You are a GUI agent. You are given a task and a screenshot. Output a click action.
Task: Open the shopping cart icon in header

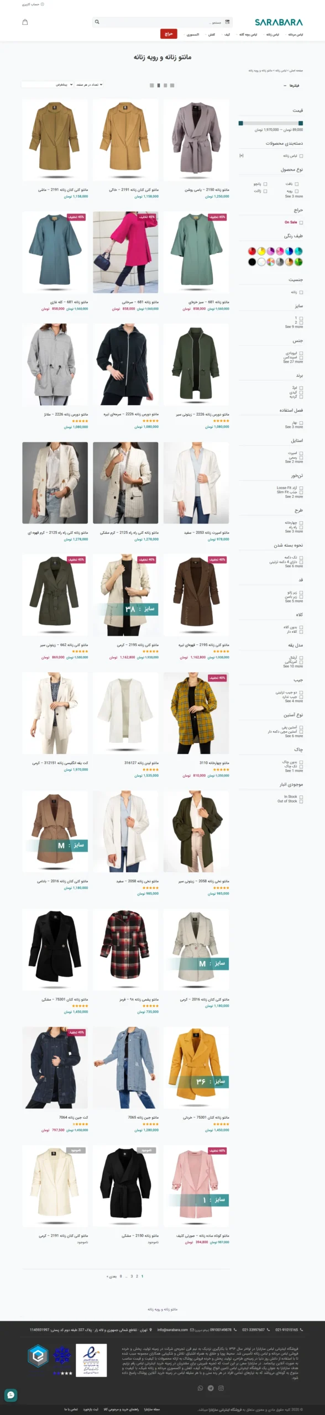point(25,22)
